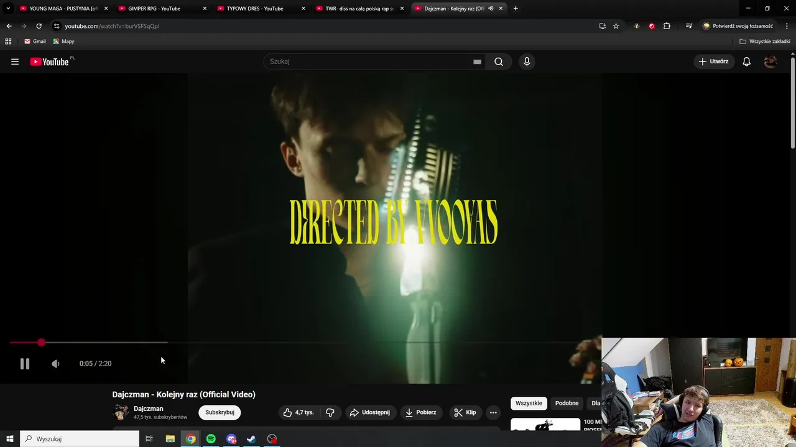The height and width of the screenshot is (447, 796).
Task: Close the Dajczman - Kolejny raz tab
Action: pos(501,9)
